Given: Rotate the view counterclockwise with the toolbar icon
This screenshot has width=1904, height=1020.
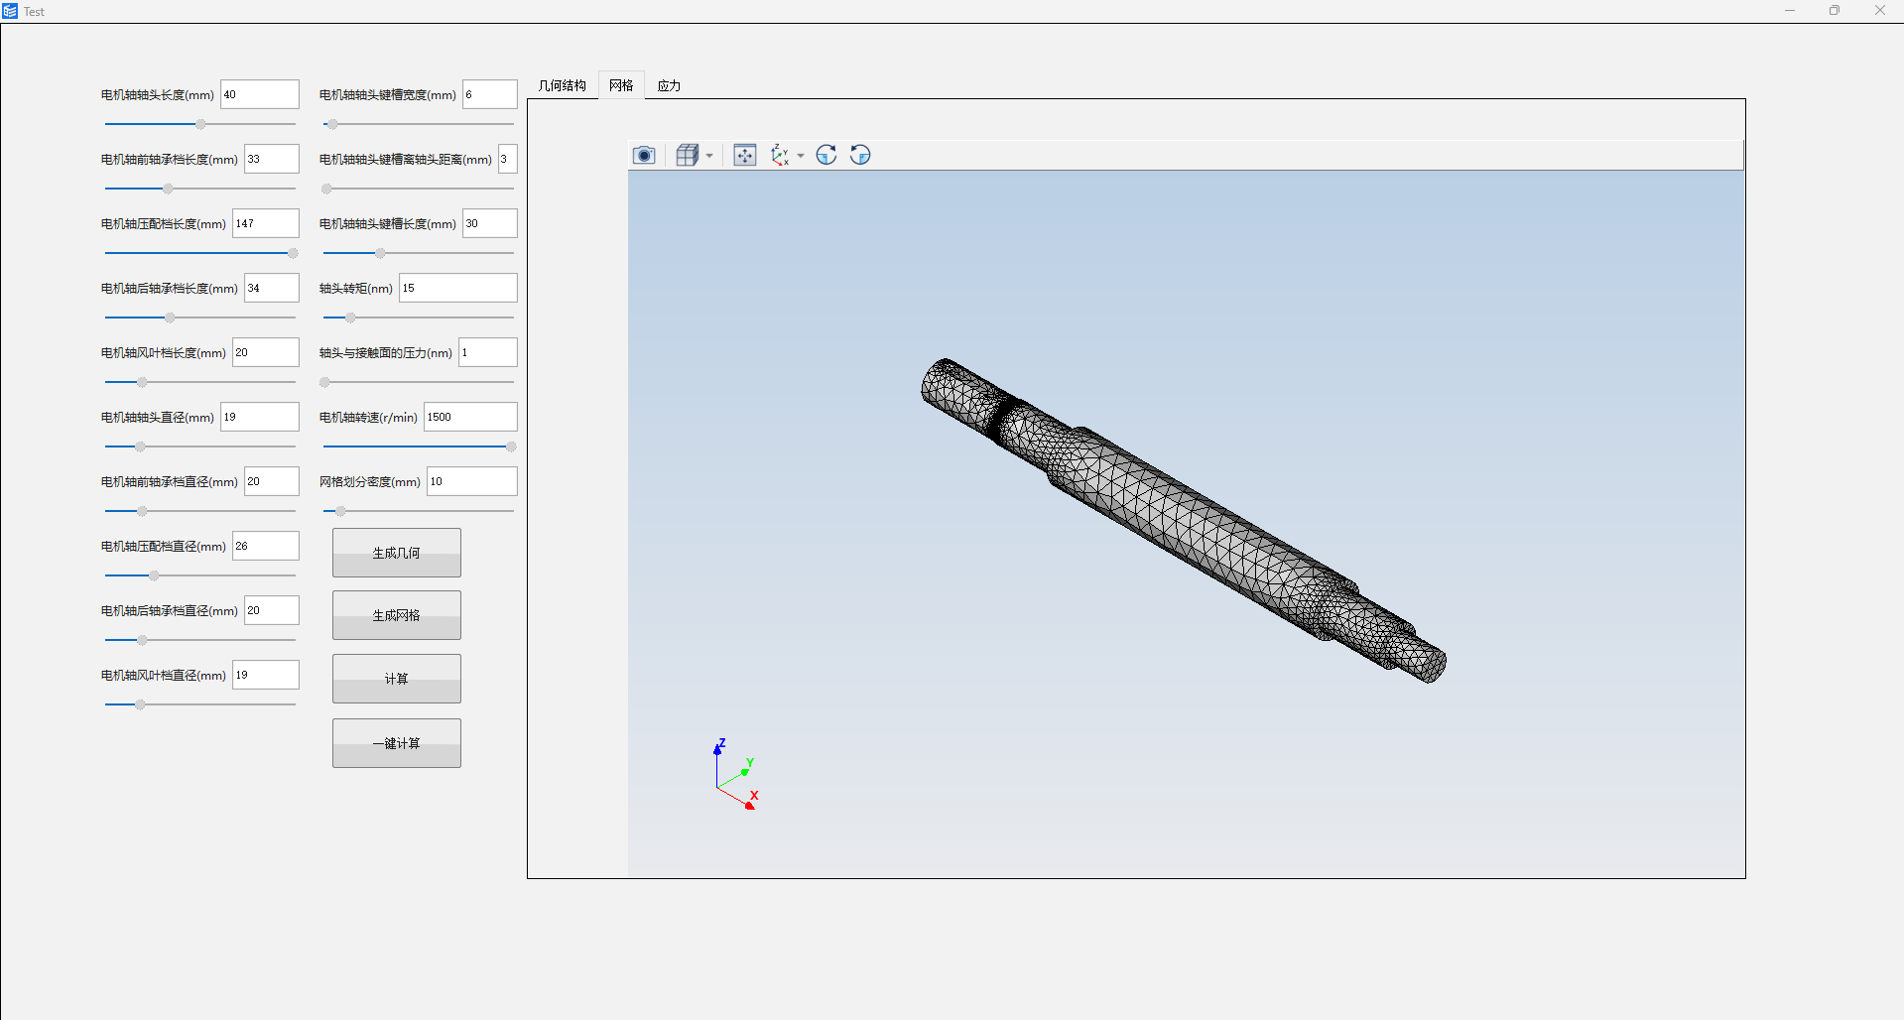Looking at the screenshot, I should point(860,155).
